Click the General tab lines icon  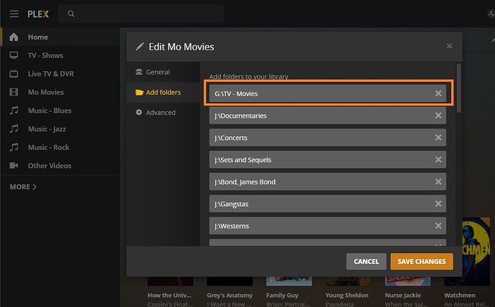(x=138, y=72)
